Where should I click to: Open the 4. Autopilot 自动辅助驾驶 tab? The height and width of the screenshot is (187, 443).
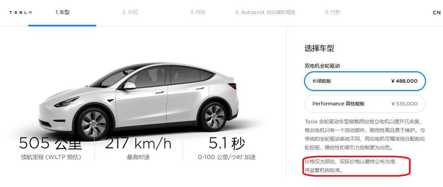click(265, 12)
